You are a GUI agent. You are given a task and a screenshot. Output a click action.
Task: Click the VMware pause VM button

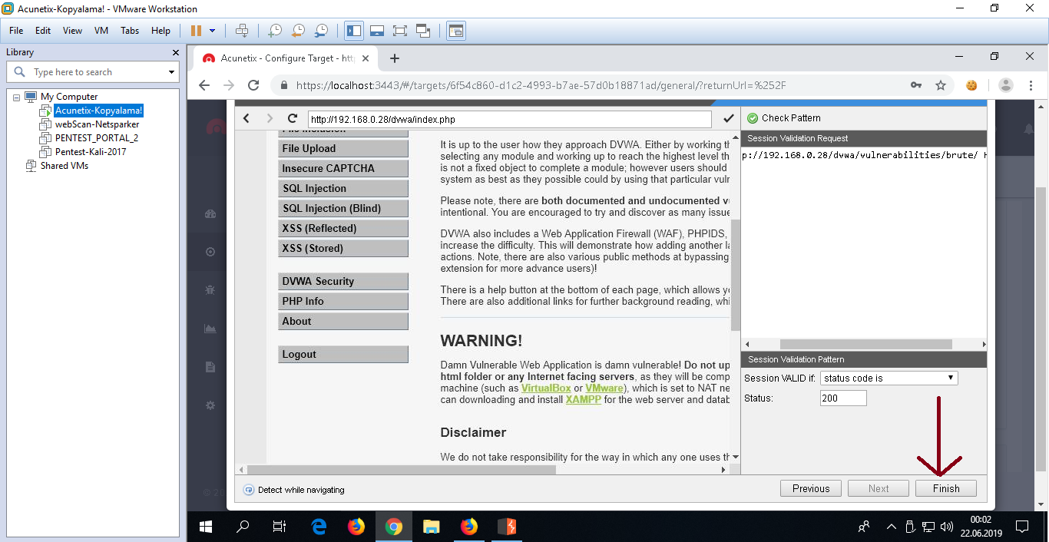[x=196, y=31]
